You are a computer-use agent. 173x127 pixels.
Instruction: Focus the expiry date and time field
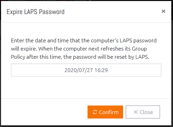pos(86,70)
